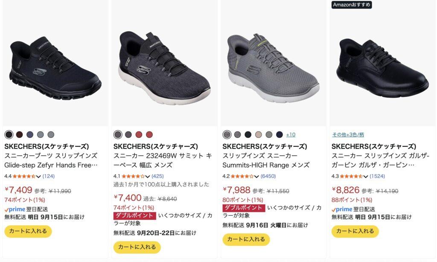
Task: Select the beige swatch on the Summits-HIGH Range shoe
Action: pos(258,134)
